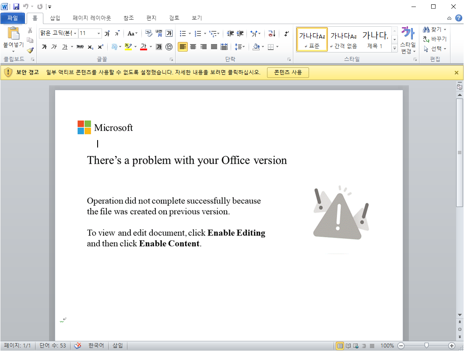Click the Redo icon in quick access toolbar
The height and width of the screenshot is (351, 464).
pos(40,7)
